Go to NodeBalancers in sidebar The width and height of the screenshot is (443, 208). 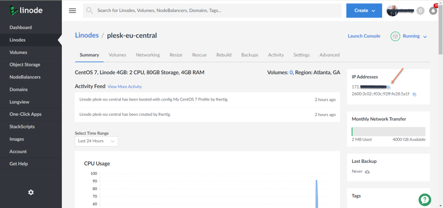pos(31,77)
